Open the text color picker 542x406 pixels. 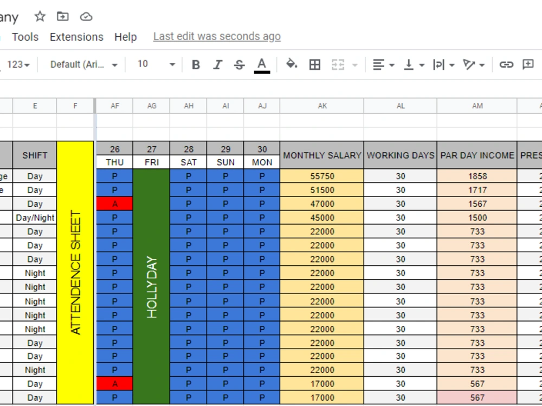(x=262, y=65)
